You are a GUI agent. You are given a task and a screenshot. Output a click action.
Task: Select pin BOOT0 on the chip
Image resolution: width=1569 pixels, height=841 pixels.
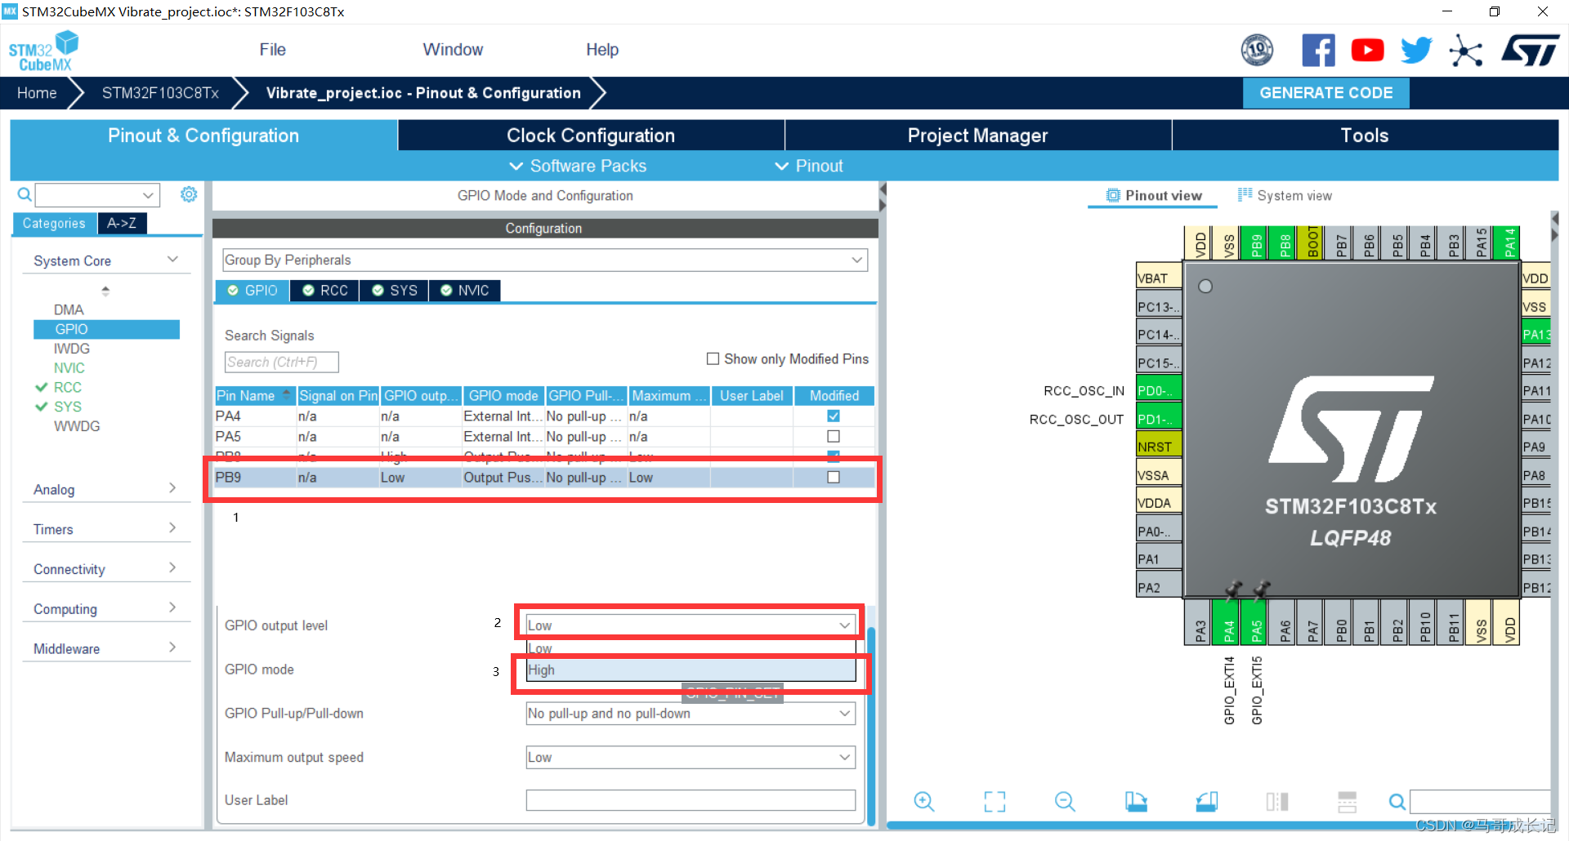click(1312, 243)
